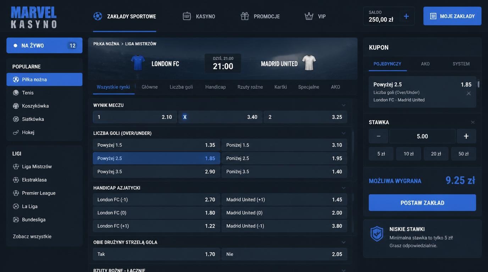Viewport: 488px width, 272px height.
Task: Click the Marvel Kasyno logo
Action: pos(34,17)
